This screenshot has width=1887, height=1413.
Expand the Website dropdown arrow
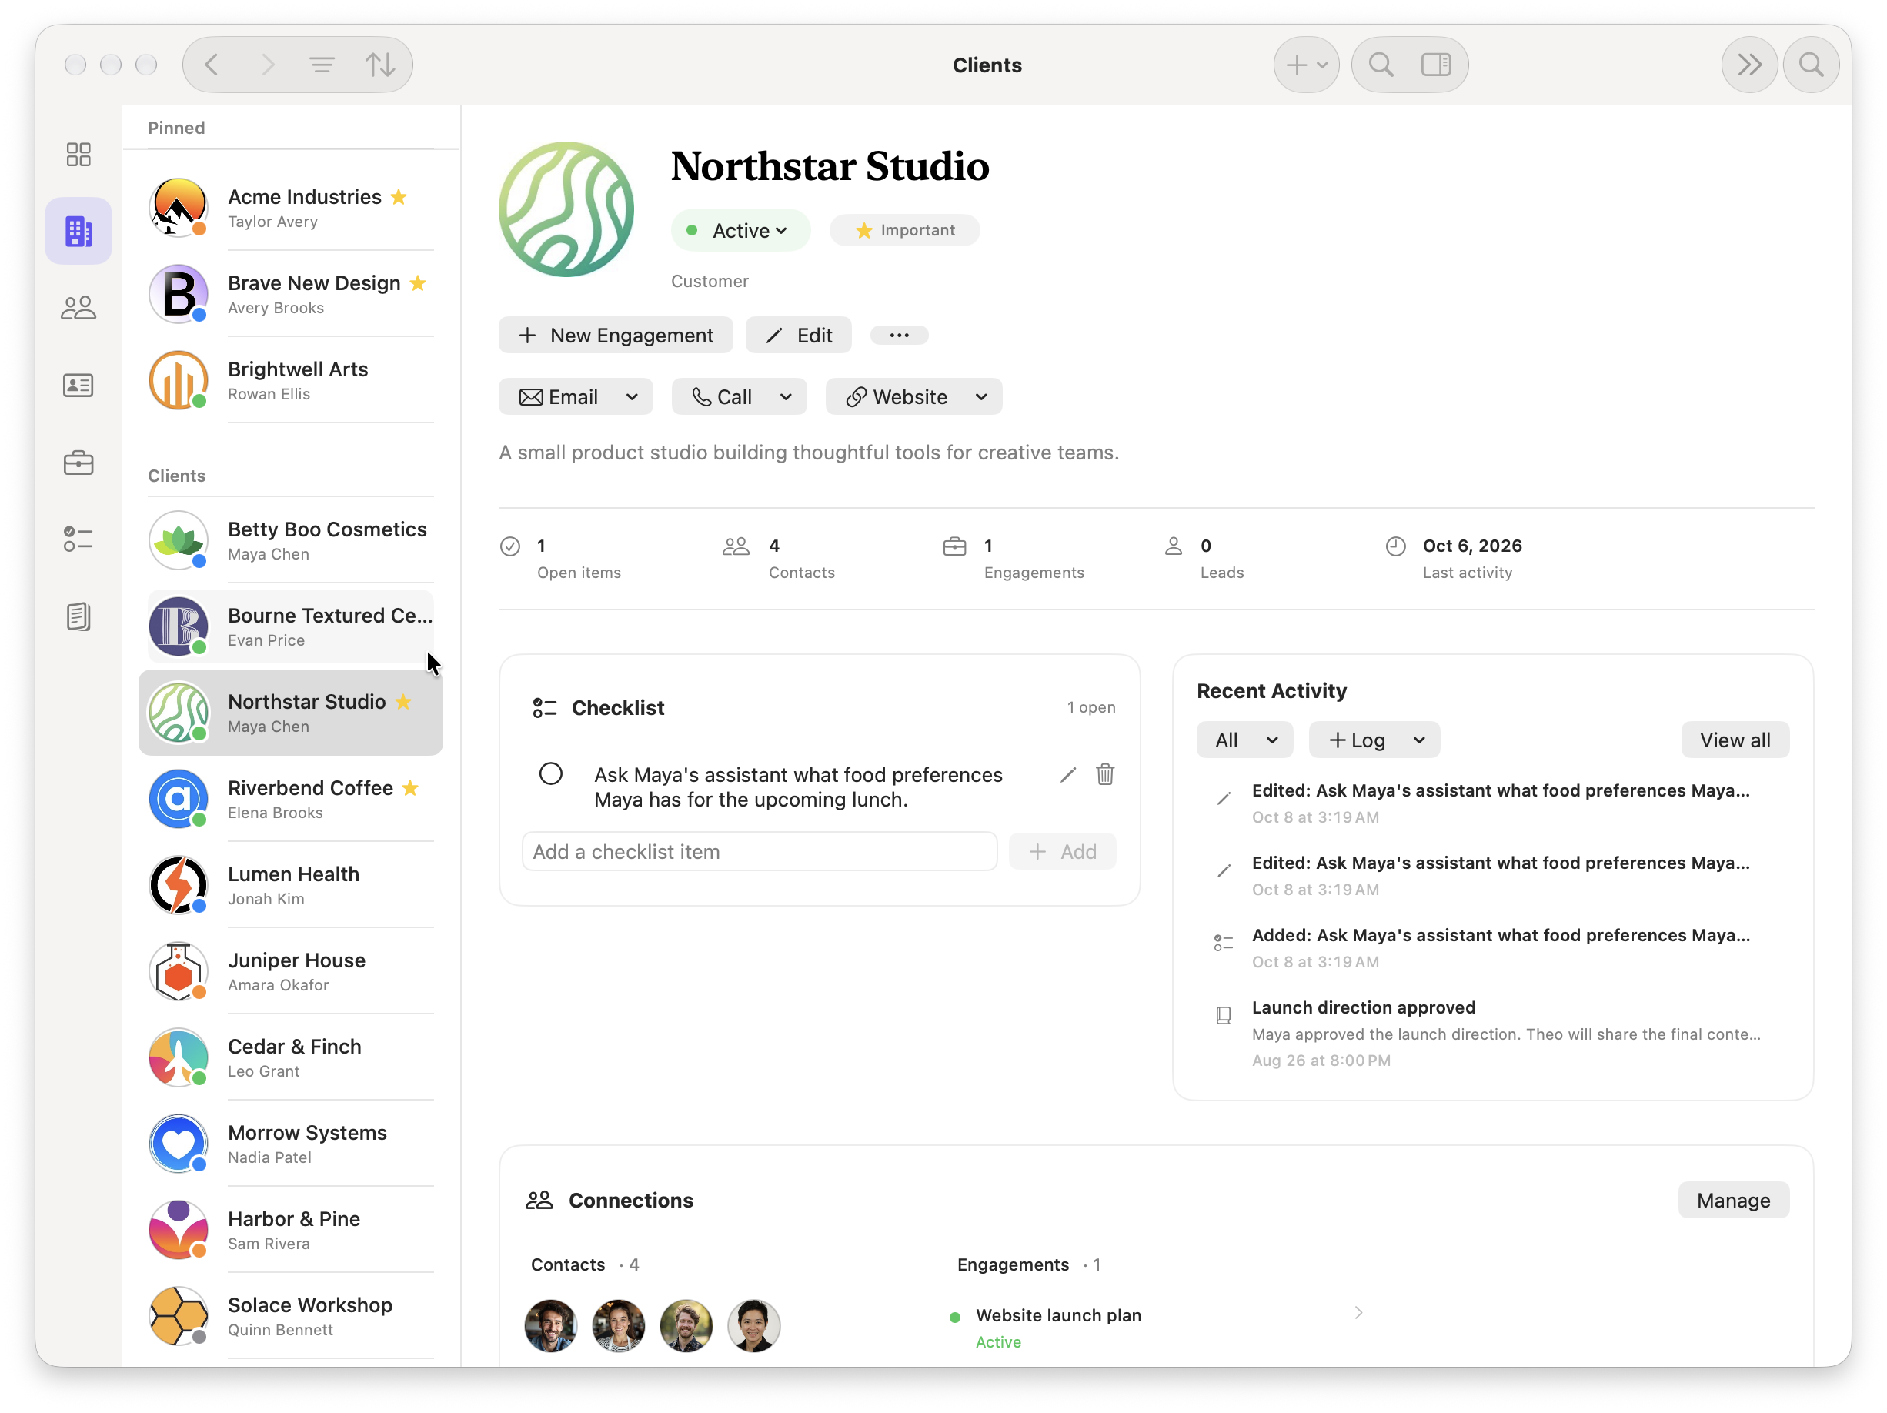[981, 397]
